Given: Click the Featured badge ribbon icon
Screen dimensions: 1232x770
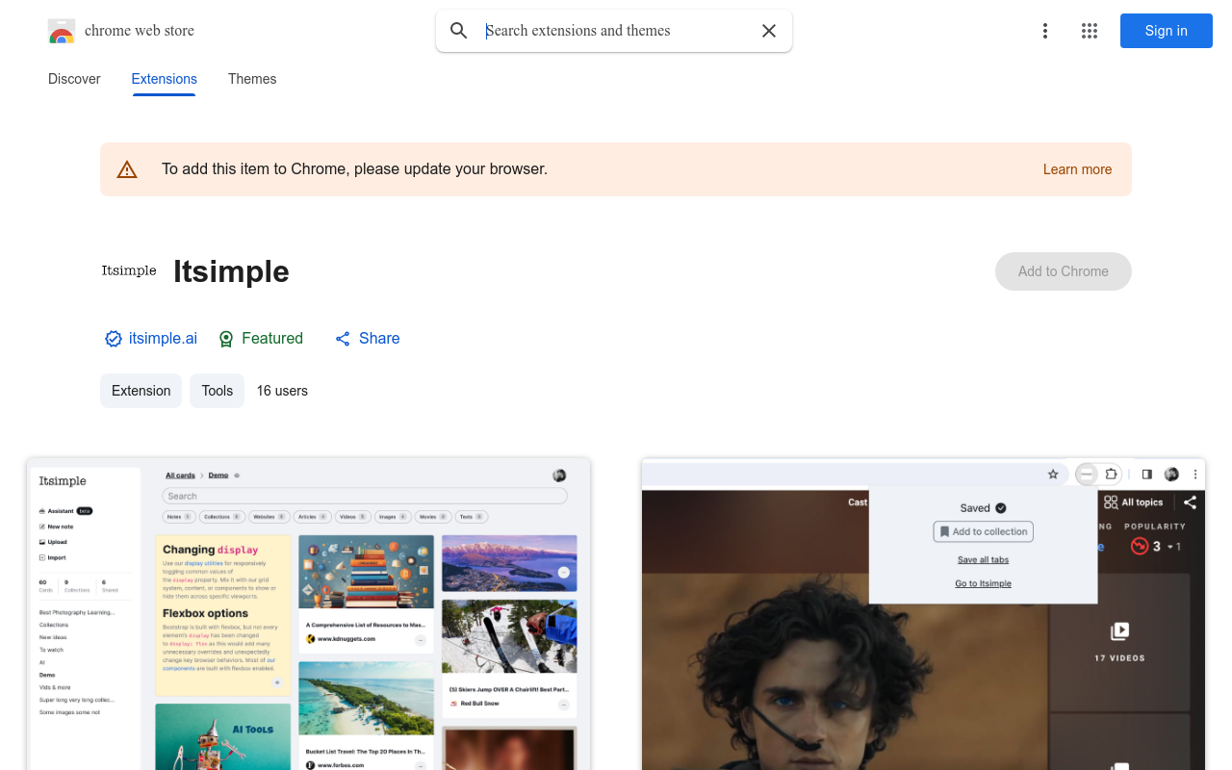Looking at the screenshot, I should 226,339.
